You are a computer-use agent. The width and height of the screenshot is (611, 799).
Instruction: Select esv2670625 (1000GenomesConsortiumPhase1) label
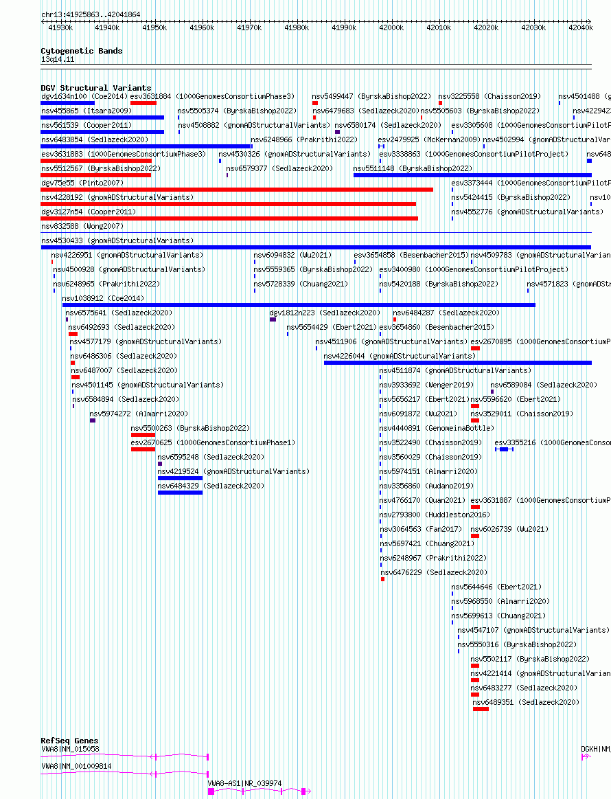point(213,442)
